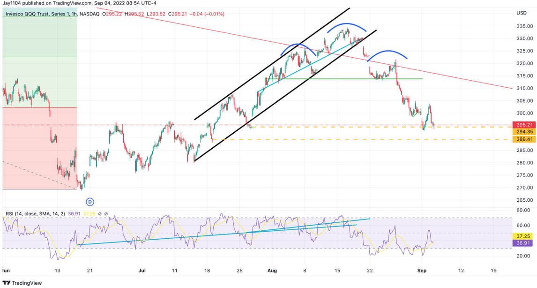The height and width of the screenshot is (288, 537).
Task: Click the RSI (14, close, SMA, 14, 2) legend
Action: [x=35, y=213]
